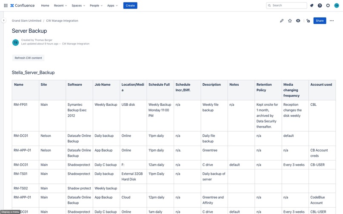Image resolution: width=343 pixels, height=214 pixels.
Task: Click the Confluence logo
Action: click(22, 6)
